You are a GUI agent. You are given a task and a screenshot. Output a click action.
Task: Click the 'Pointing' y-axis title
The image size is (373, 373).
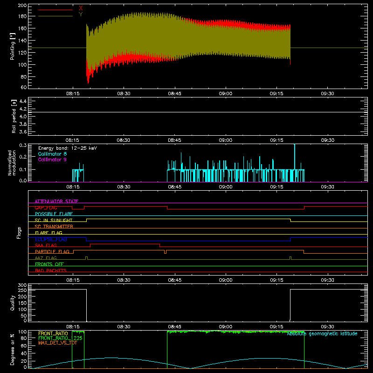pos(13,46)
